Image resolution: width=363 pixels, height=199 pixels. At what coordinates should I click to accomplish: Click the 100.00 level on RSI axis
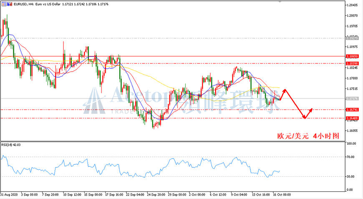coord(351,144)
